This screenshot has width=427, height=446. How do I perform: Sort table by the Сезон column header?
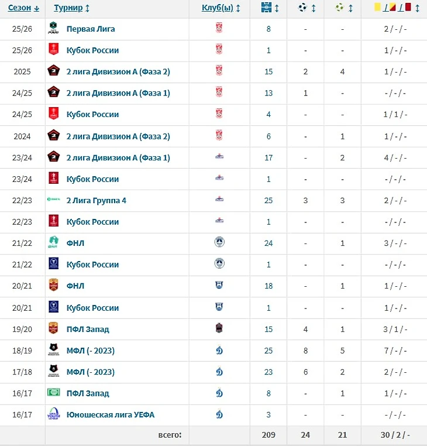coord(20,8)
